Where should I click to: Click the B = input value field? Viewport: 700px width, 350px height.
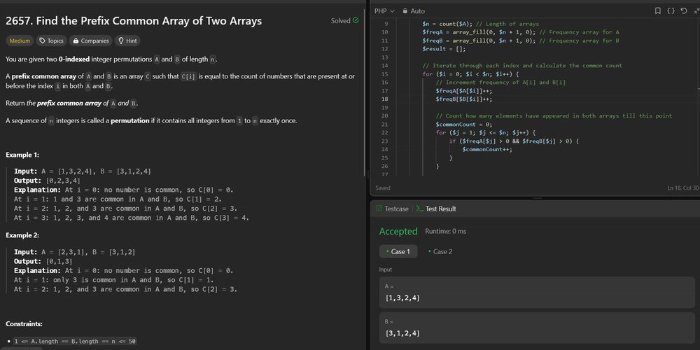(537, 328)
